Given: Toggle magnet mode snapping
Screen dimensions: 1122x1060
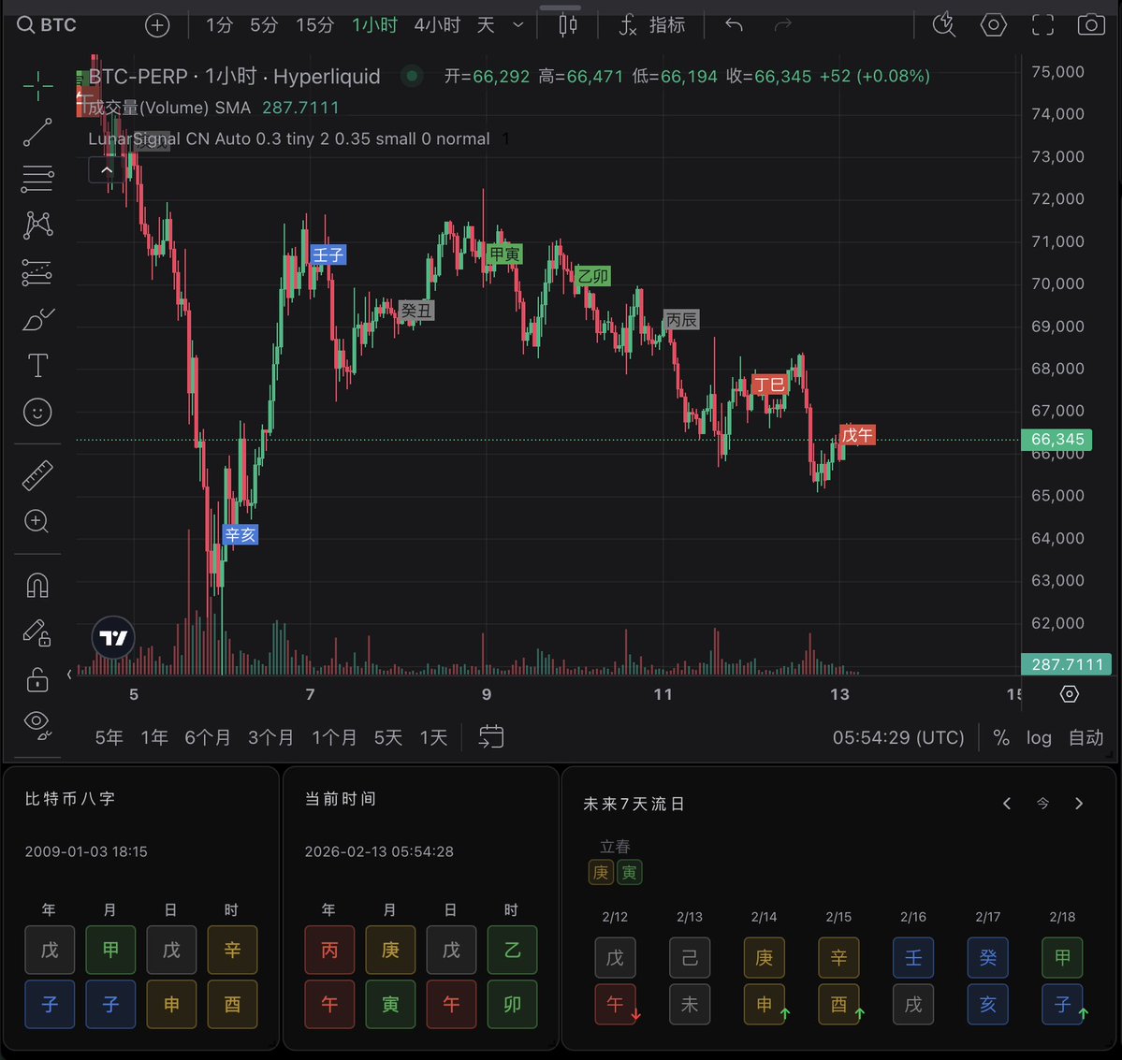Looking at the screenshot, I should click(37, 586).
